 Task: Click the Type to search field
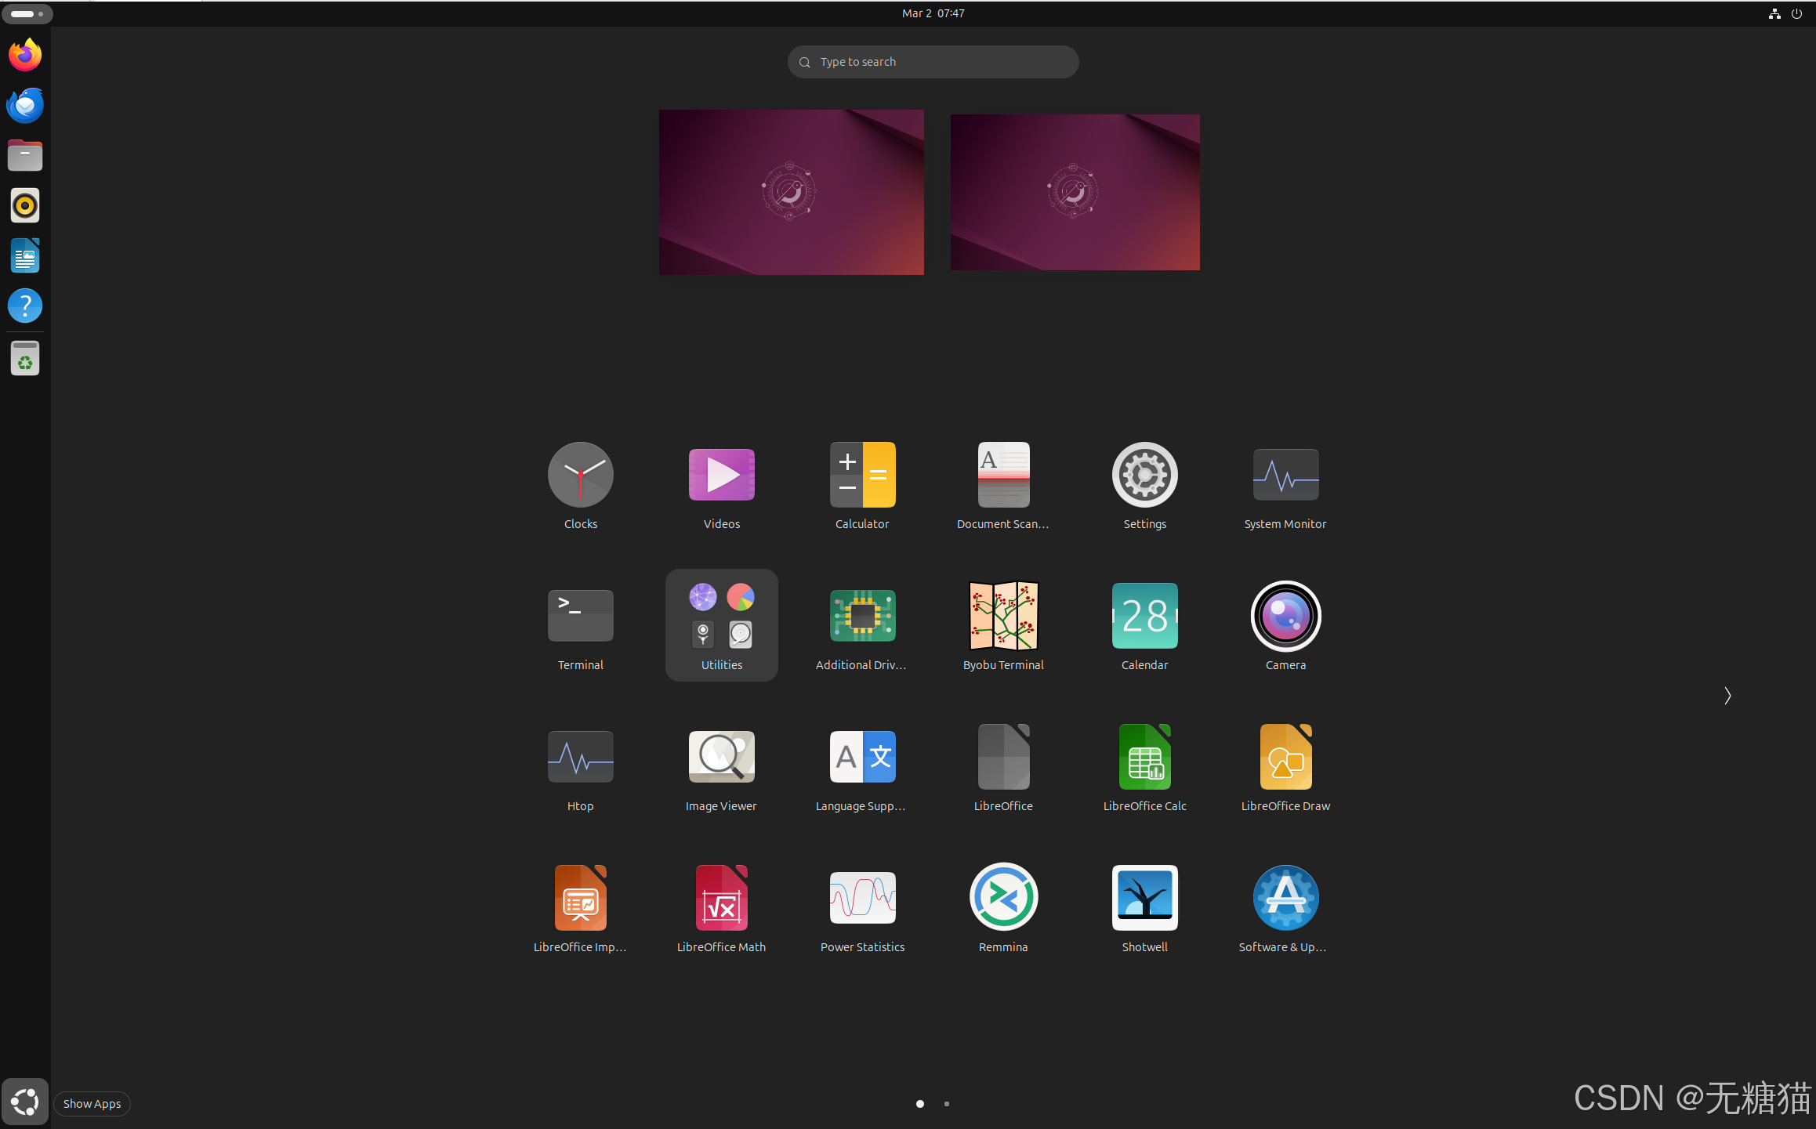(933, 62)
